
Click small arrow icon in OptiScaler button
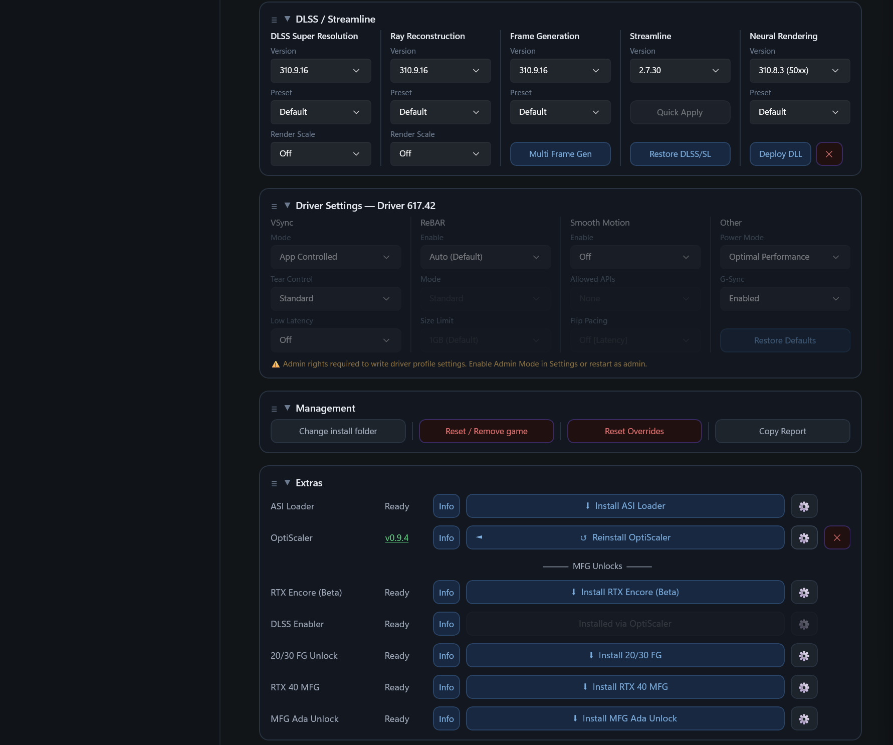[479, 537]
